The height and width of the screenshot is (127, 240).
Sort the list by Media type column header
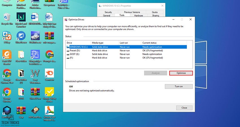tap(104, 43)
